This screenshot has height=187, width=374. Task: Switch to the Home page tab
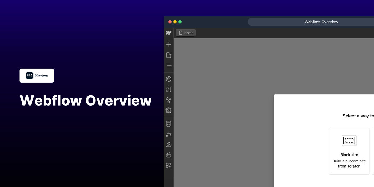tap(186, 32)
